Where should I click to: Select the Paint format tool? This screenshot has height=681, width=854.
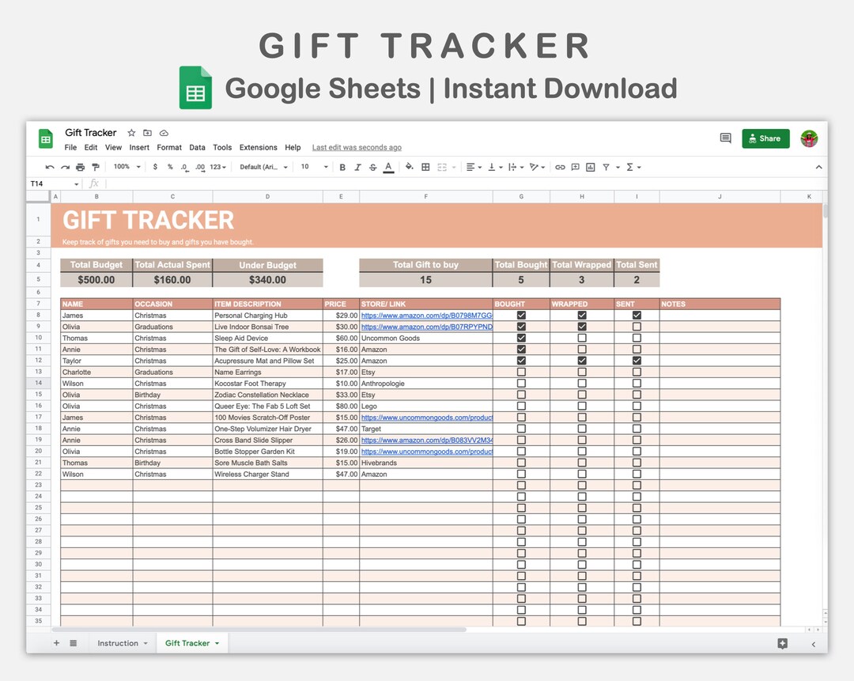tap(96, 167)
